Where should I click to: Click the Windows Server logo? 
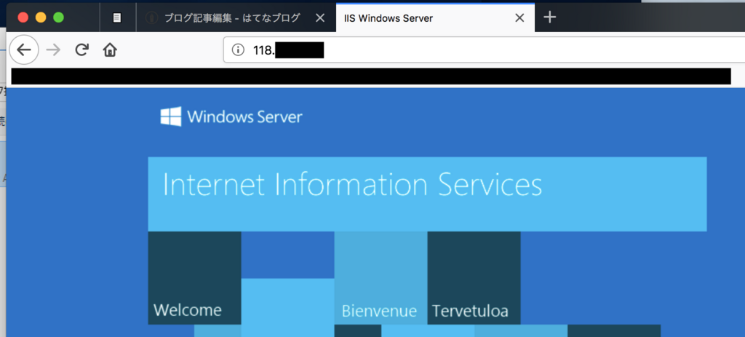point(231,116)
